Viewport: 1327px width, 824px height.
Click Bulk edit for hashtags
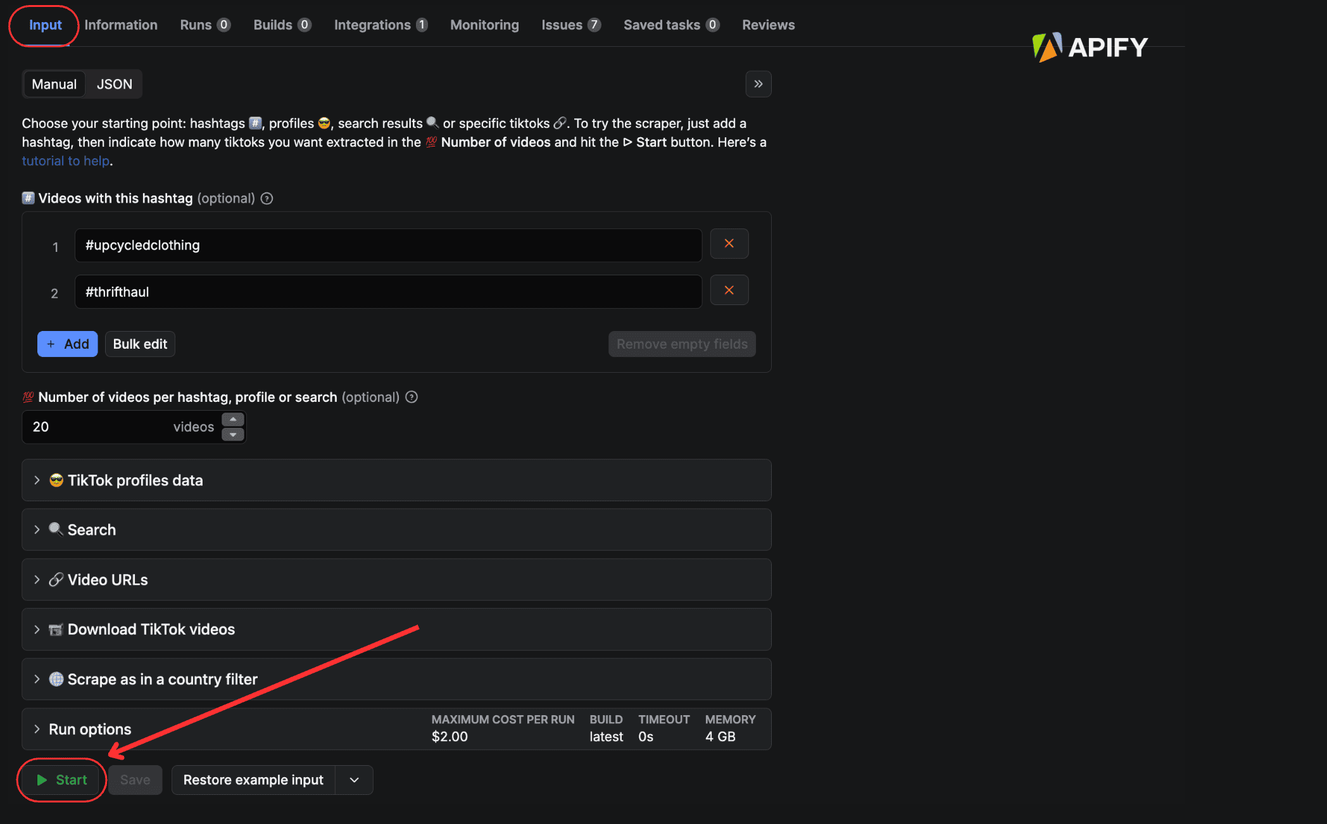(140, 344)
